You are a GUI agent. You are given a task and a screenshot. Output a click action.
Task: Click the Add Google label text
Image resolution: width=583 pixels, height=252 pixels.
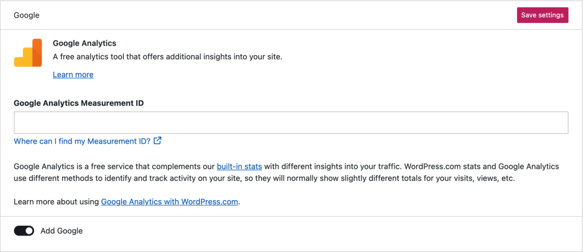tap(61, 231)
